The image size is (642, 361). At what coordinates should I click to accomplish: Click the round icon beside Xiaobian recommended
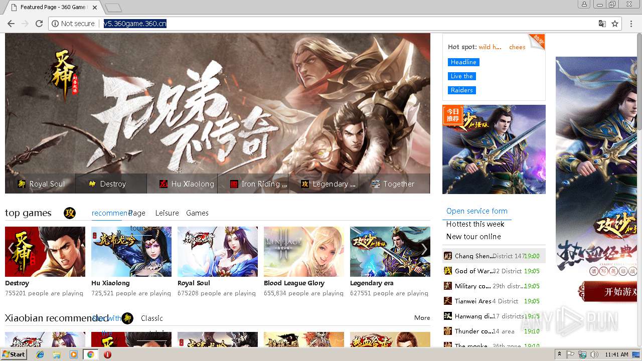point(127,318)
